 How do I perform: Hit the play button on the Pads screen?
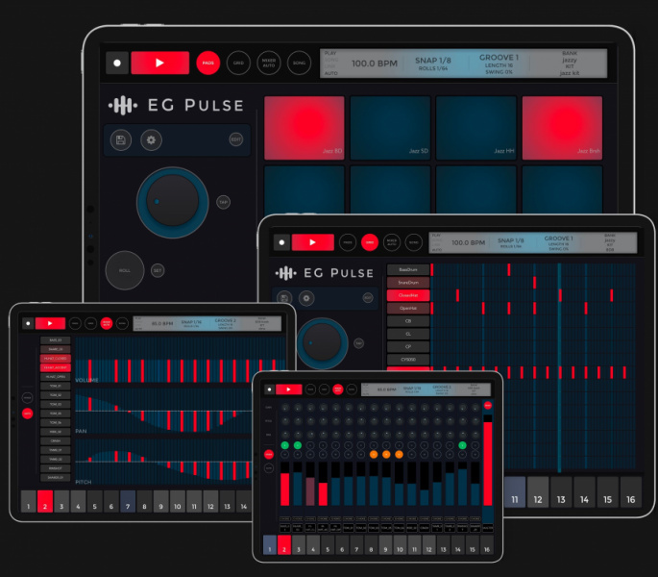159,63
